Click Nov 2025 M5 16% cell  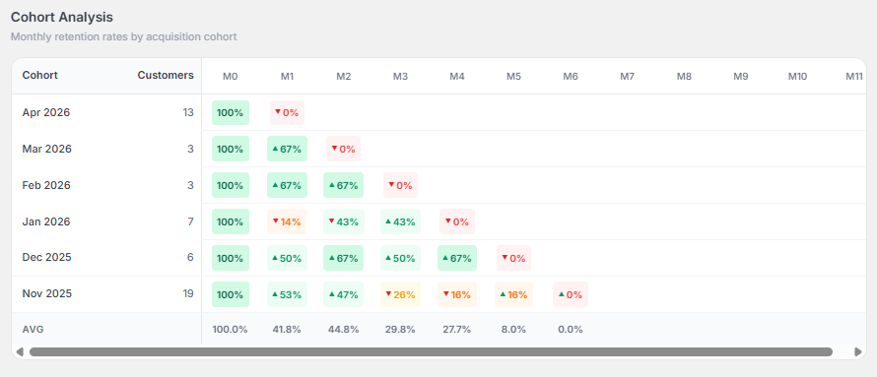coord(514,295)
